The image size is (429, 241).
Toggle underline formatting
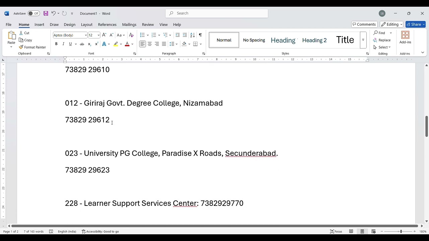click(70, 44)
